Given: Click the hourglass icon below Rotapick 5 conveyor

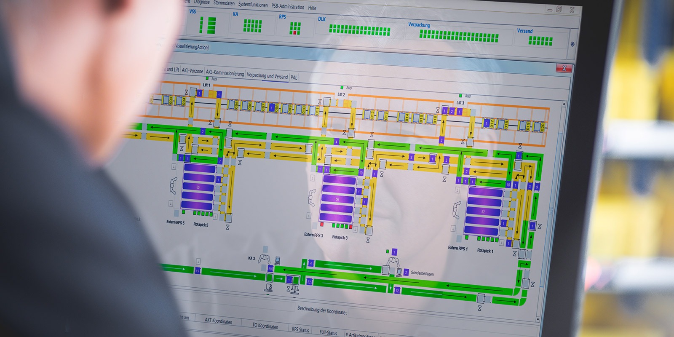Looking at the screenshot, I should (227, 227).
